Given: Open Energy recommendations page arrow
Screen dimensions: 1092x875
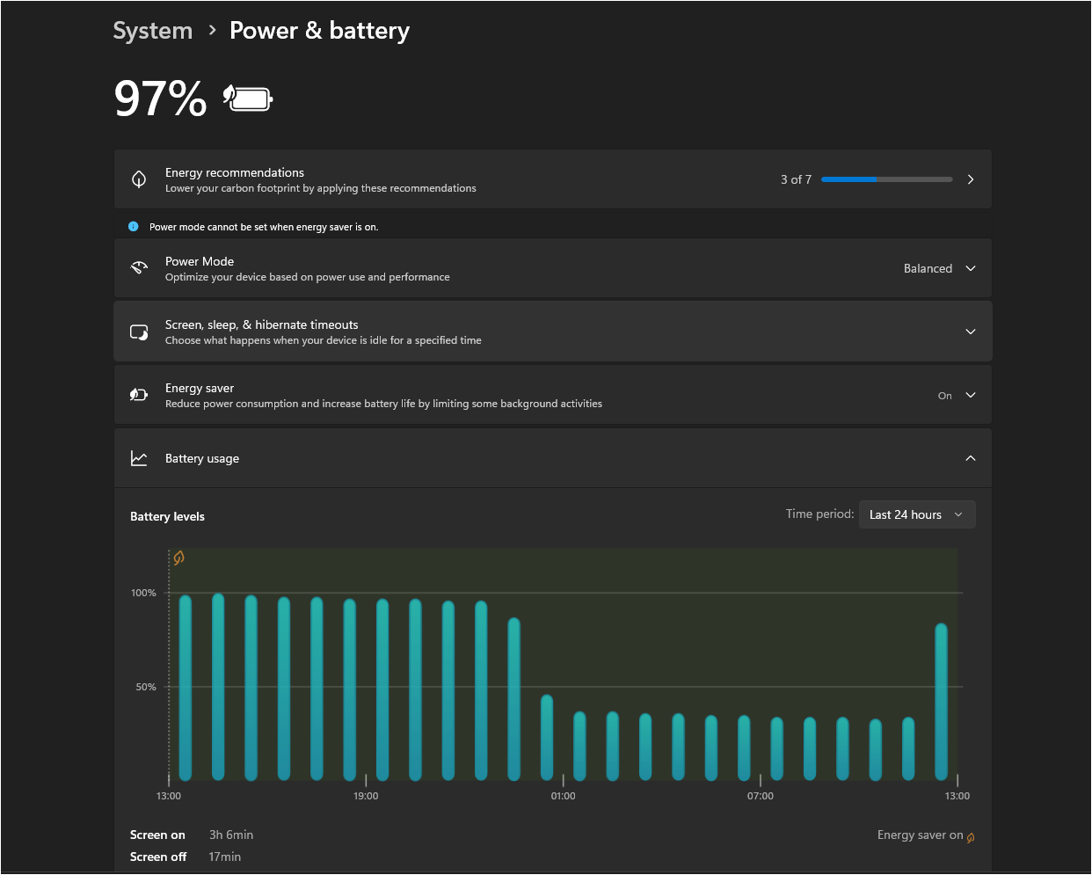Looking at the screenshot, I should tap(971, 179).
